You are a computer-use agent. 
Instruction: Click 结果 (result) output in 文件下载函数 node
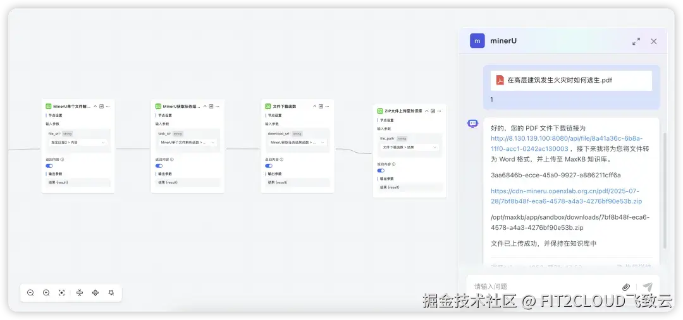click(x=297, y=182)
